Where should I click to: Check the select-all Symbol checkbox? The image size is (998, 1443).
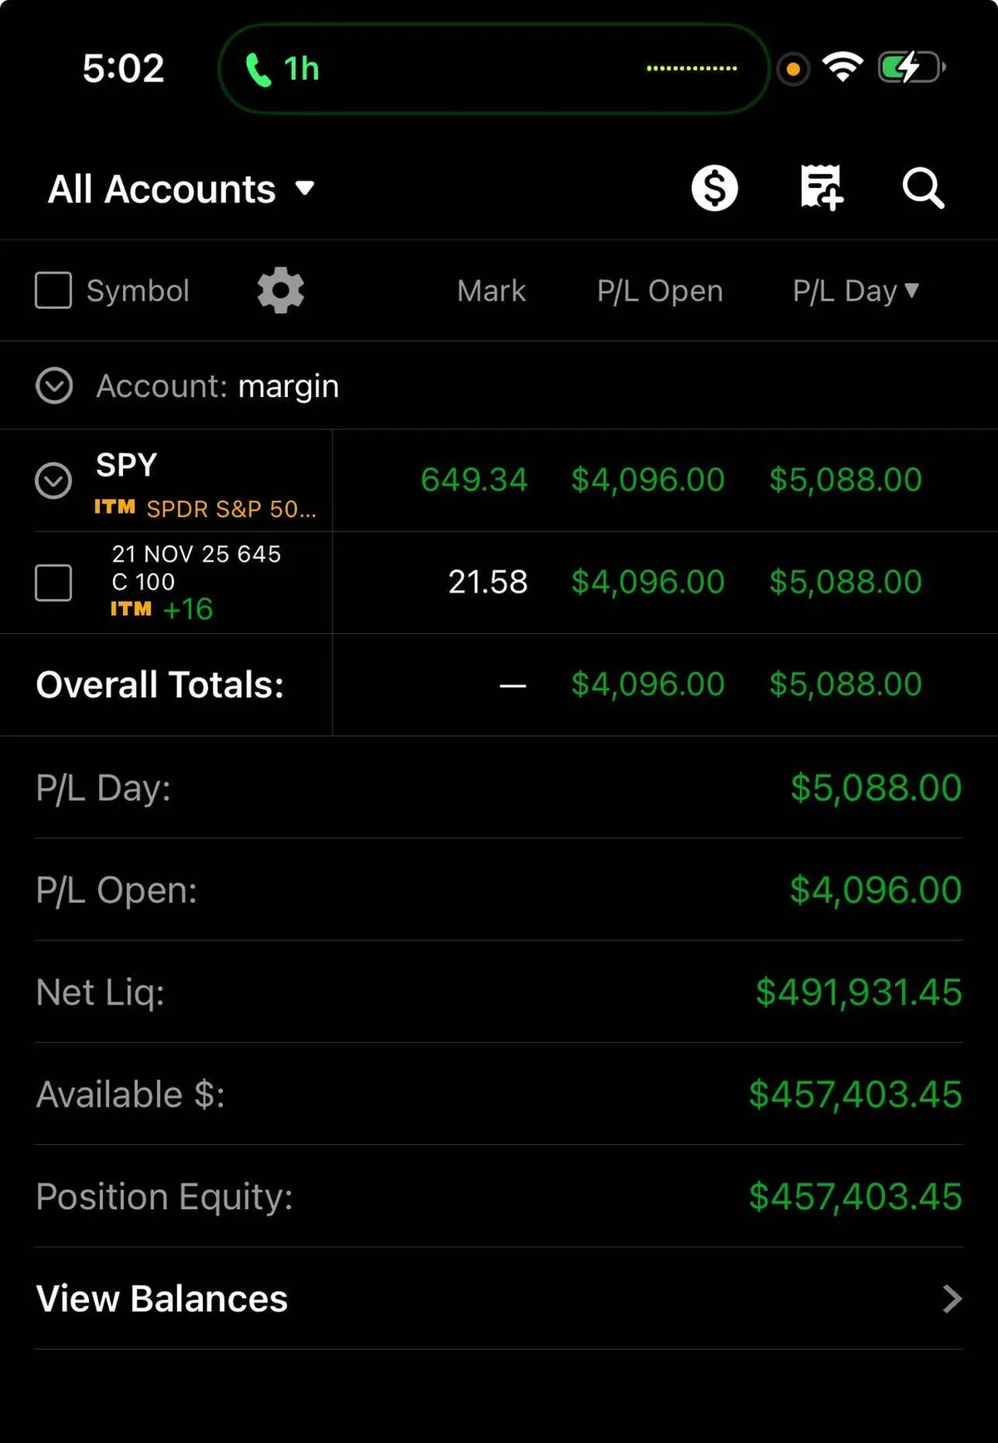(x=53, y=290)
